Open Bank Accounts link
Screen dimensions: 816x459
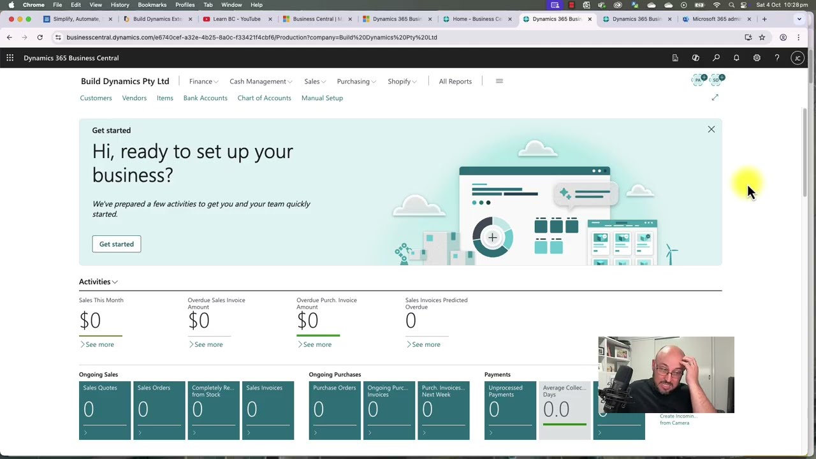click(x=205, y=98)
